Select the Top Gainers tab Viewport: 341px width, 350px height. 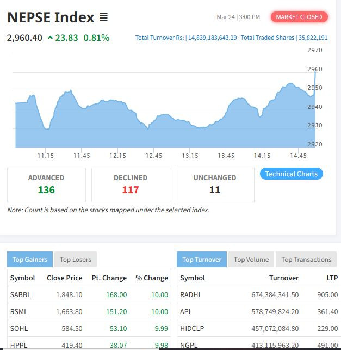click(x=30, y=260)
